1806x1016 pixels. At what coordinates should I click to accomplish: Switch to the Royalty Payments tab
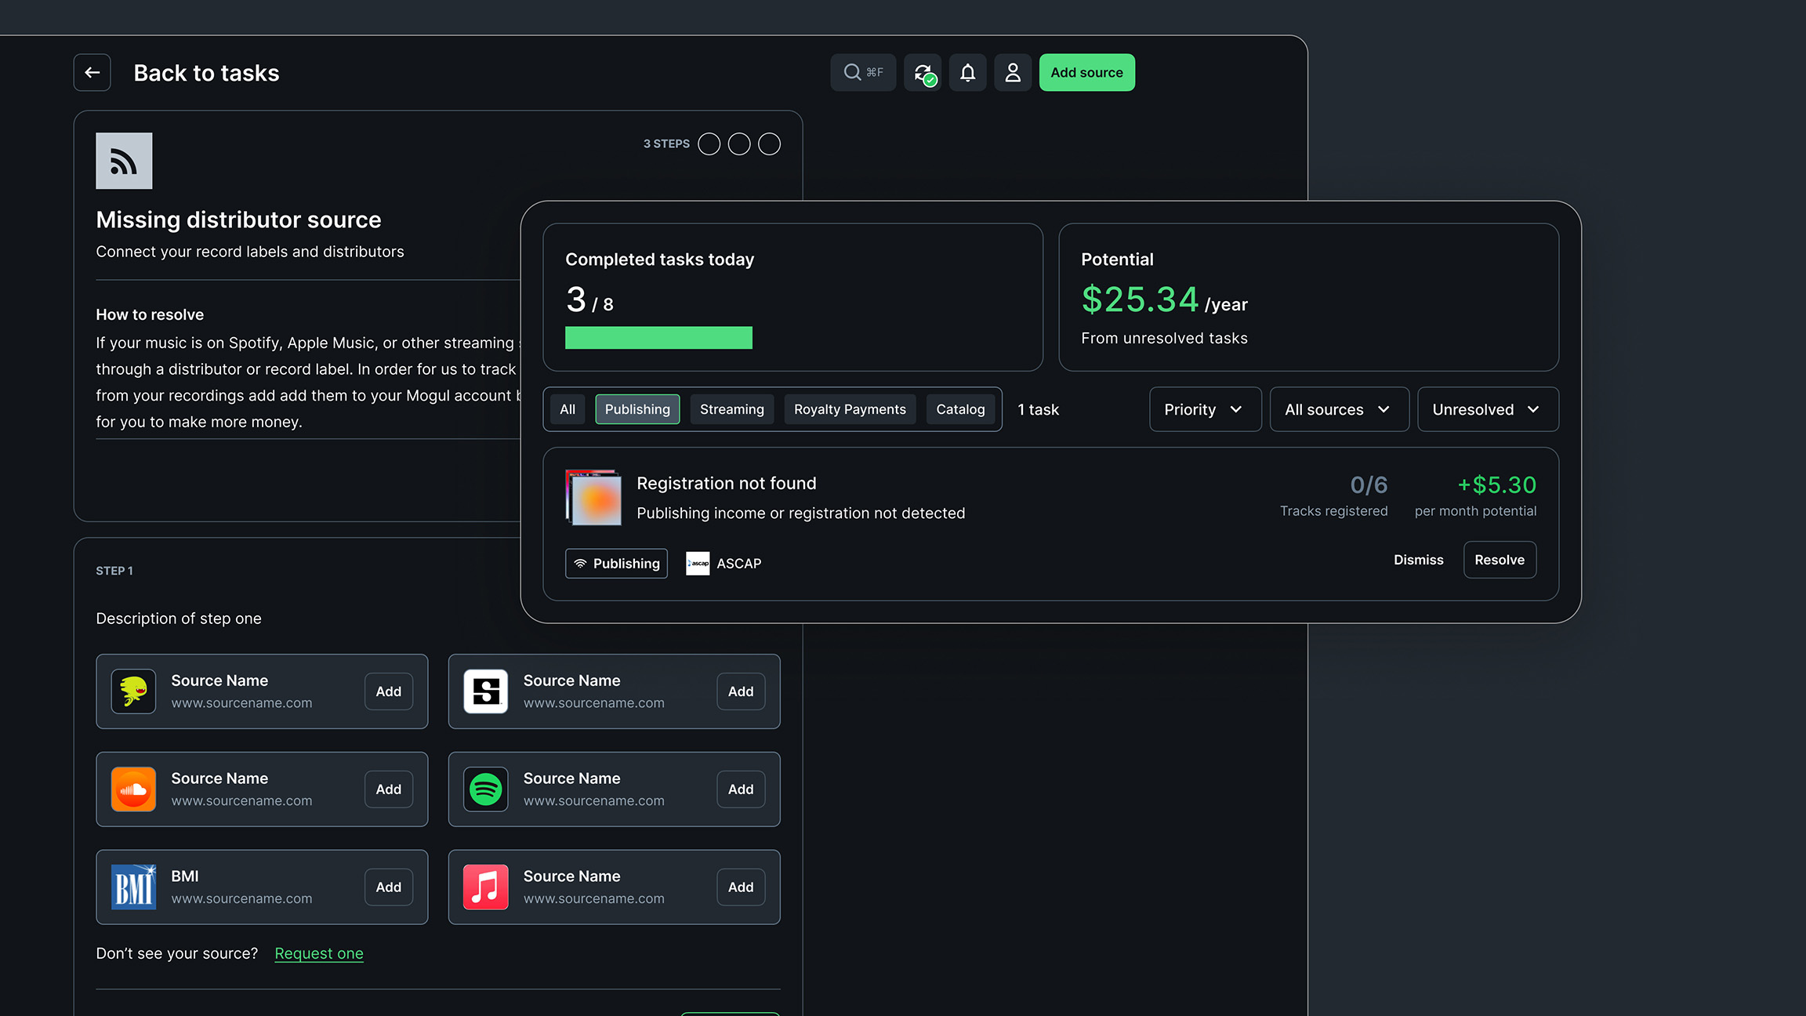click(x=850, y=409)
